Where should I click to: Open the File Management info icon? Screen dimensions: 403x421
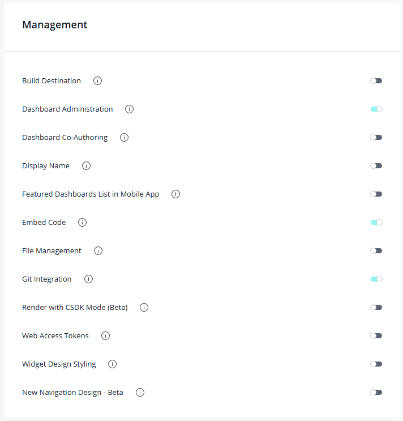pyautogui.click(x=98, y=251)
